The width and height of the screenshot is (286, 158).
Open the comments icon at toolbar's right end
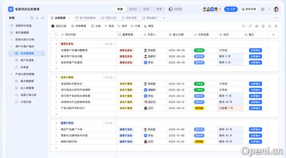pos(276,26)
